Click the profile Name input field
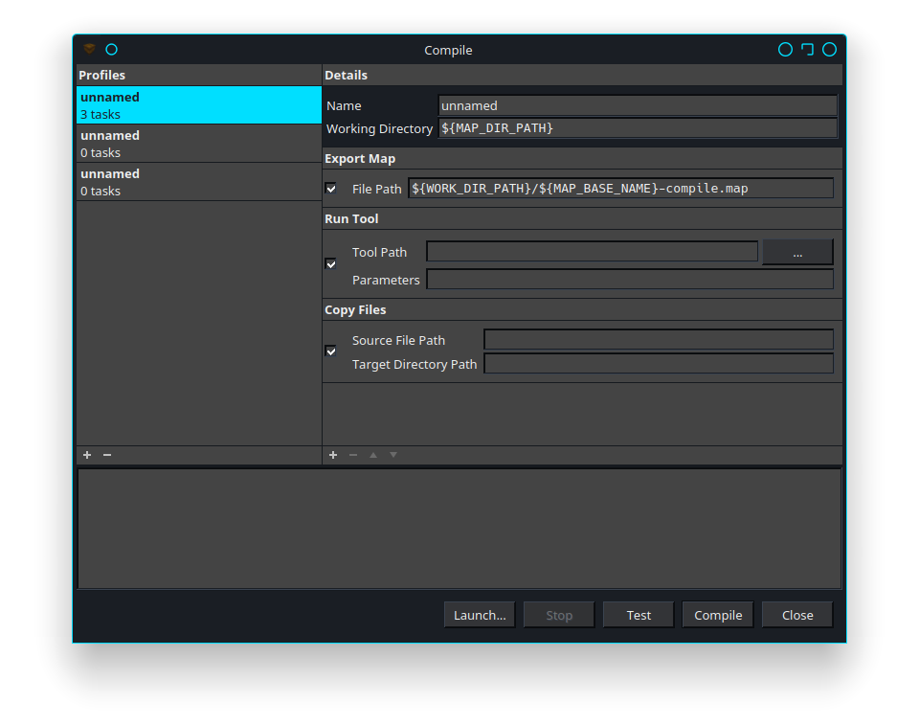 coord(637,105)
